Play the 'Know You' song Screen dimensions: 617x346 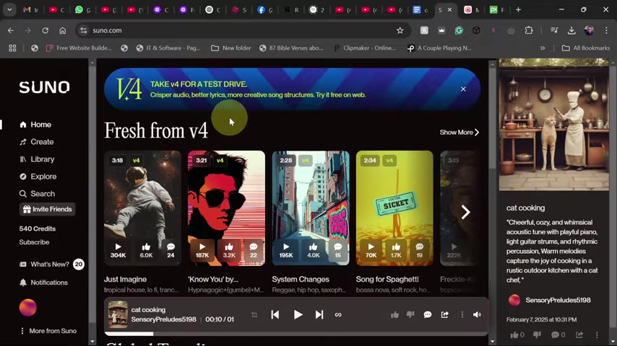tap(202, 250)
